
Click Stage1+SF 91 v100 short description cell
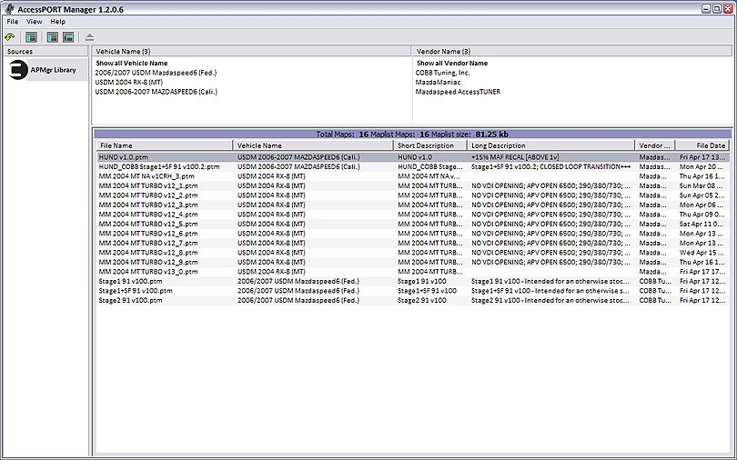(x=427, y=291)
